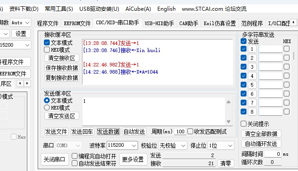Open the AiCube(A) menu
Screen dimensions: 298x171
138,9
